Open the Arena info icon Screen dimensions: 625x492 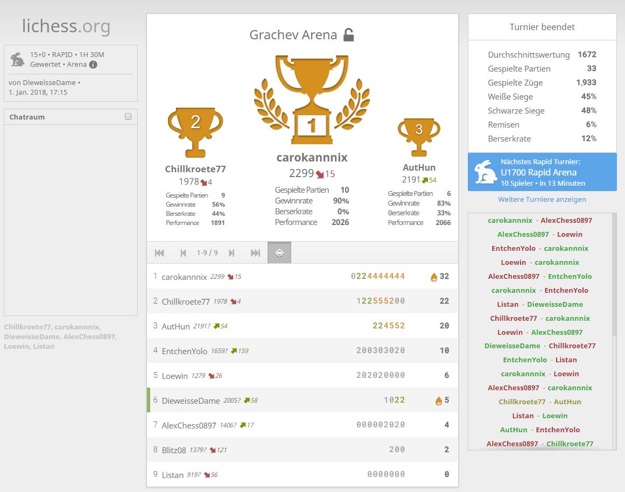coord(93,65)
